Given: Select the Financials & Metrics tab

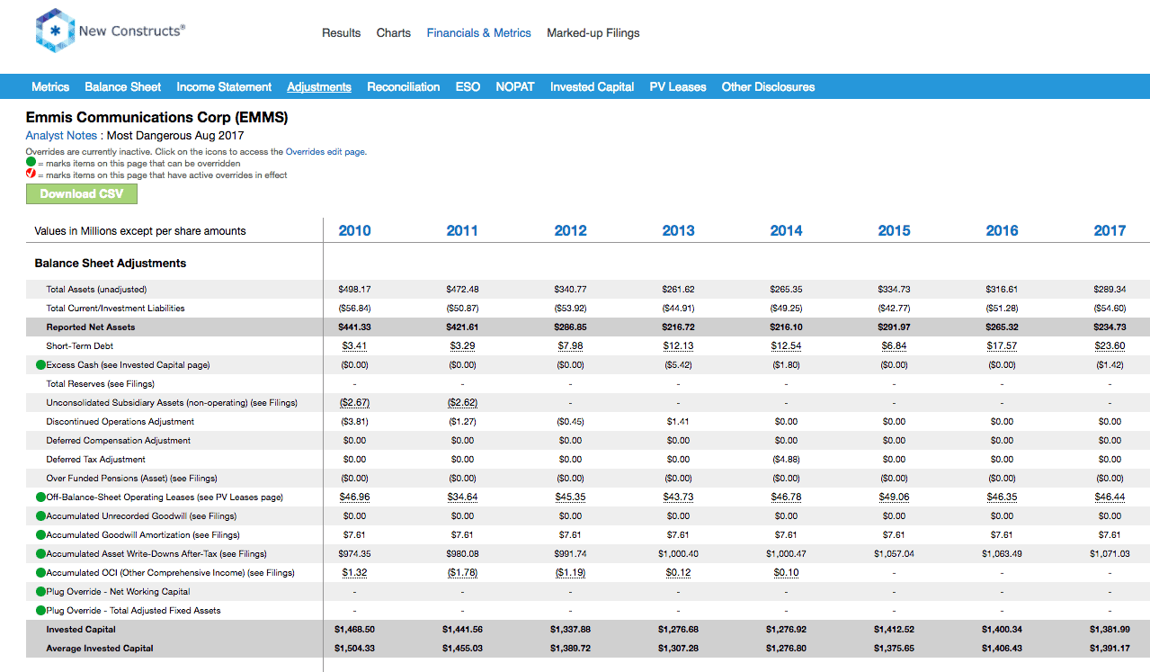Looking at the screenshot, I should (479, 33).
